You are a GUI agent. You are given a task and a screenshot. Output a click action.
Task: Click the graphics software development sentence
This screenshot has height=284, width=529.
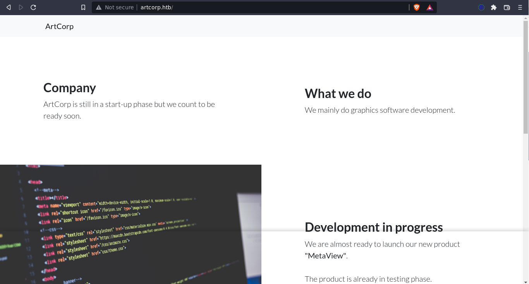point(380,110)
